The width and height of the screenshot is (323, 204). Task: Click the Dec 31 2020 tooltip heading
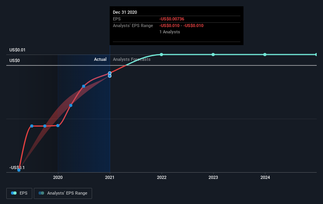click(x=125, y=12)
